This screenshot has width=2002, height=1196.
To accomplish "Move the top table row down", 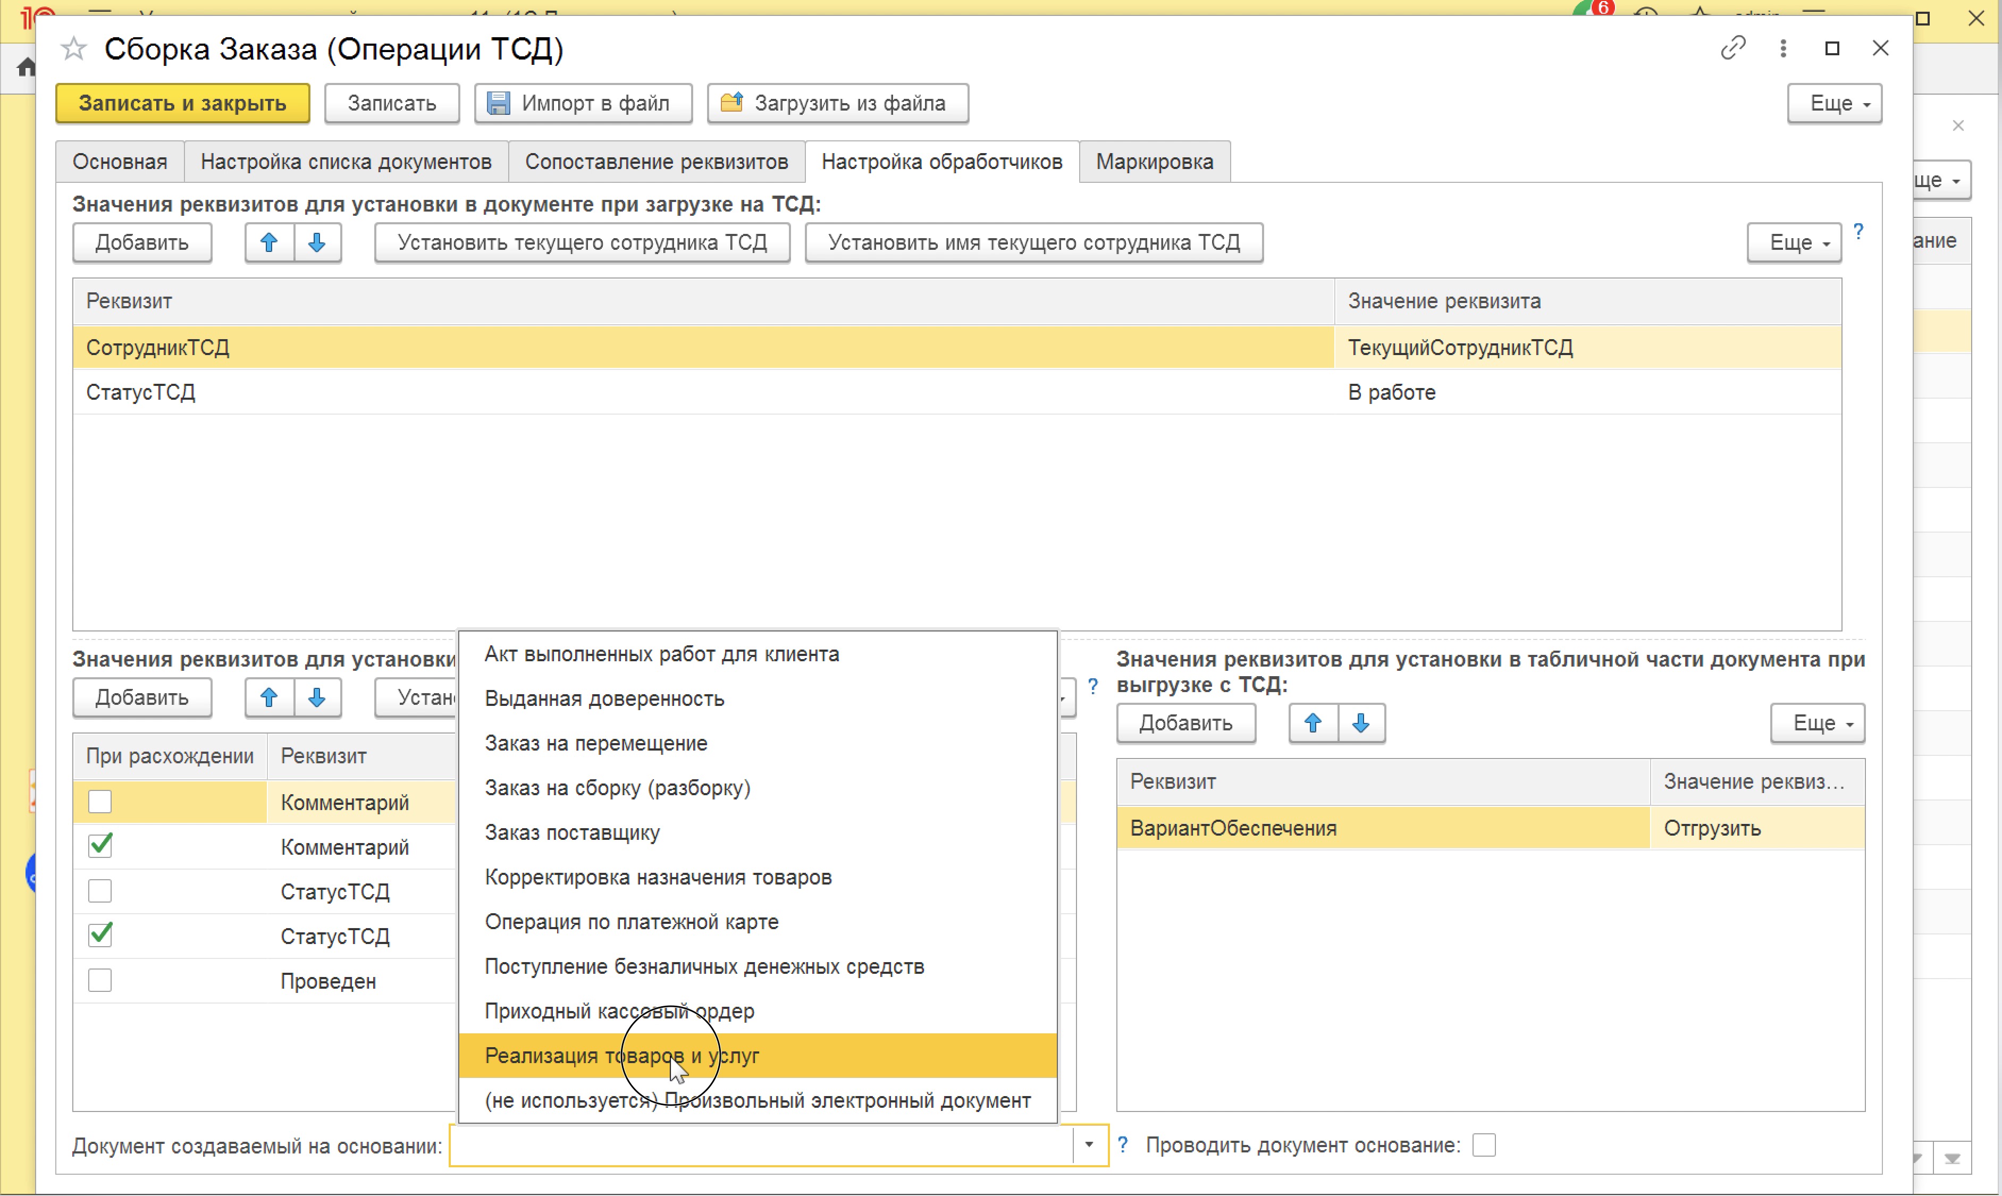I will [317, 242].
